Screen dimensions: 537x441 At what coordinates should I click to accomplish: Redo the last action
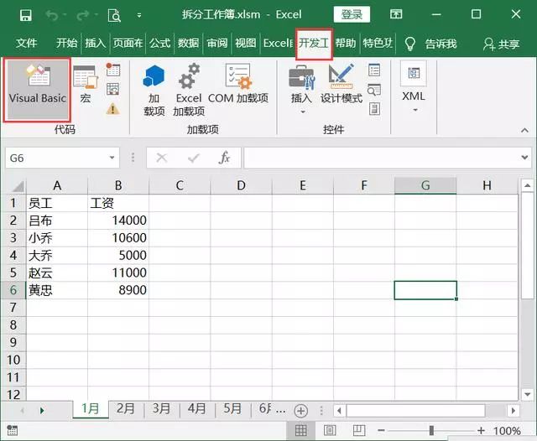pos(83,15)
